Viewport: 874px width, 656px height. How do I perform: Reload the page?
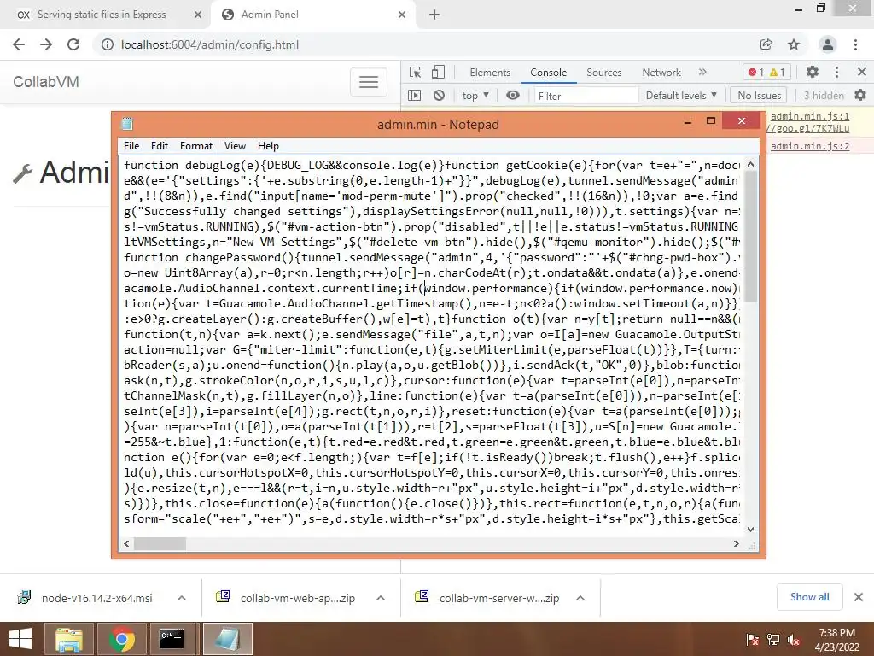[73, 44]
